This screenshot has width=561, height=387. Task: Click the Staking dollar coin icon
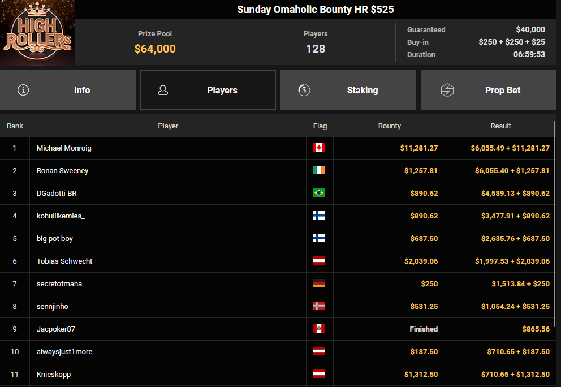coord(304,90)
